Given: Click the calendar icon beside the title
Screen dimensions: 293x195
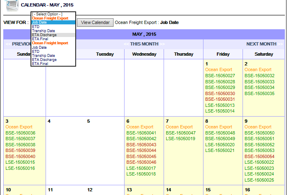Looking at the screenshot, I should tap(12, 5).
